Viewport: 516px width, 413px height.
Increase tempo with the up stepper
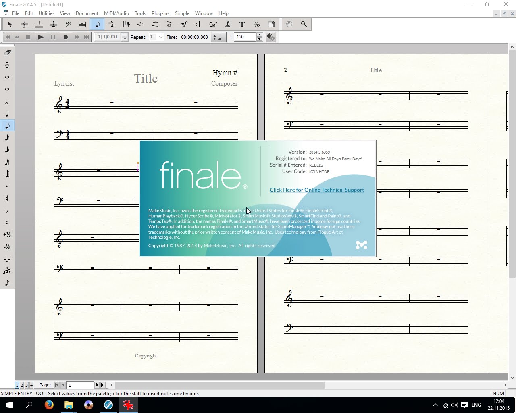[260, 35]
